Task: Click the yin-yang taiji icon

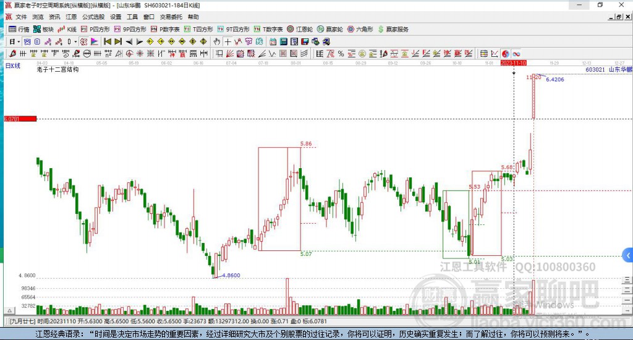Action: click(506, 54)
